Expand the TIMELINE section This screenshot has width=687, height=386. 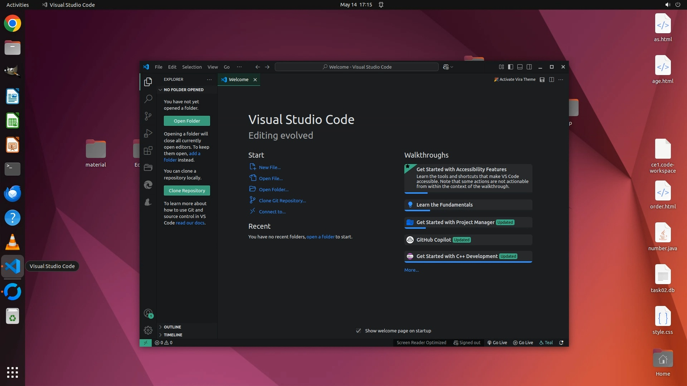point(173,335)
